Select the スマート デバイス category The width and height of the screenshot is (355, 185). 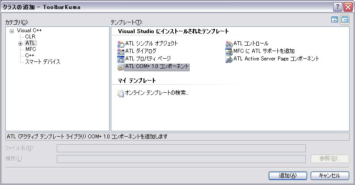[x=42, y=62]
